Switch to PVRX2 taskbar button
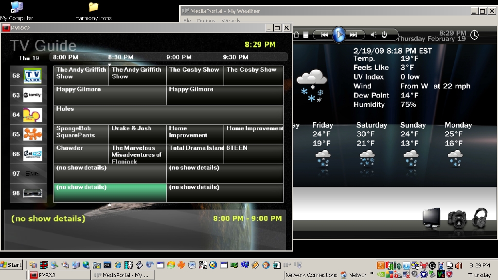 point(59,275)
